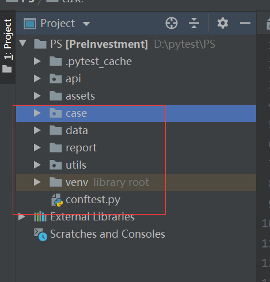Expand the data folder arrow

tap(37, 131)
